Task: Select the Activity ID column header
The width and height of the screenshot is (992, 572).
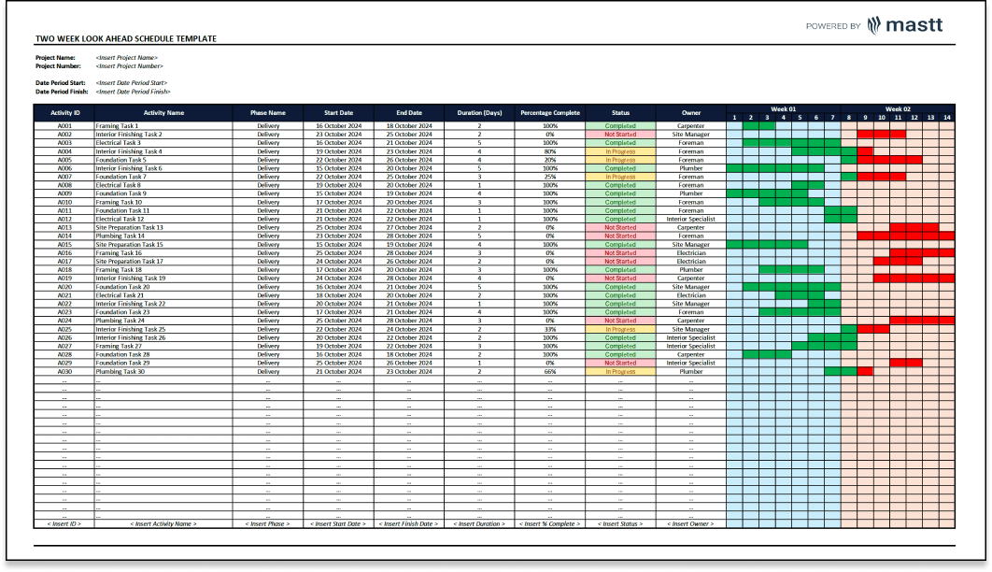Action: [x=64, y=113]
